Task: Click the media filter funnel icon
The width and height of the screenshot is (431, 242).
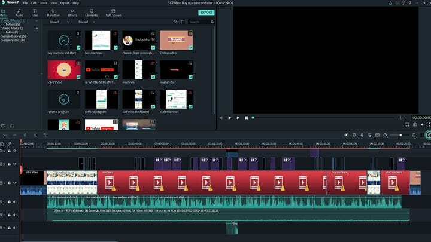Action: pos(175,22)
